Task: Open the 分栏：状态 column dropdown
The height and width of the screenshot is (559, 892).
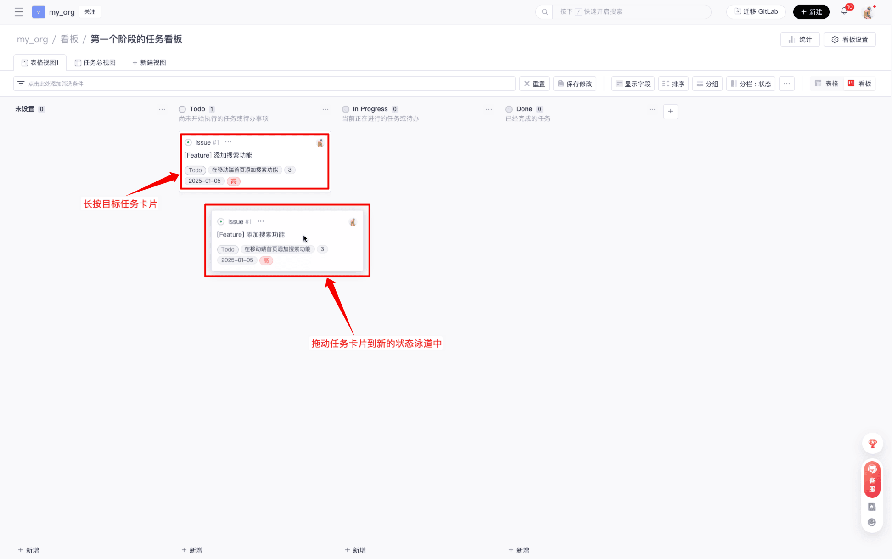Action: coord(751,84)
